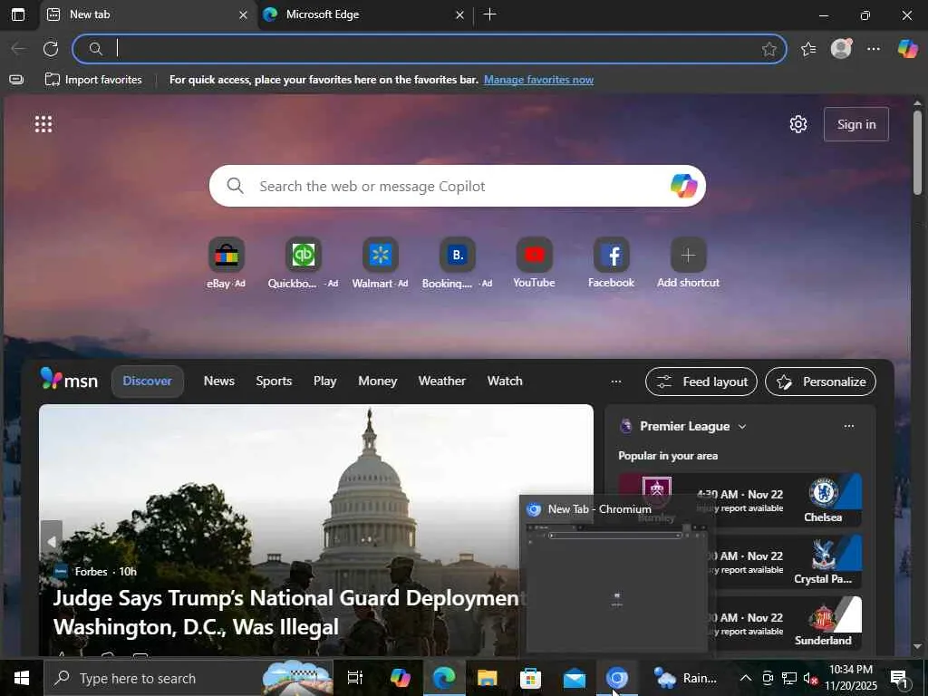The height and width of the screenshot is (696, 928).
Task: Select the Weather feed tab
Action: click(442, 382)
